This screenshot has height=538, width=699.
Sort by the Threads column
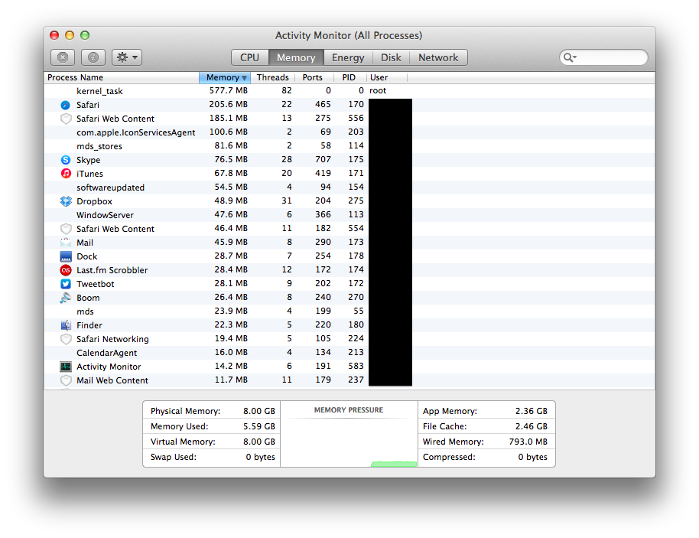pos(273,77)
